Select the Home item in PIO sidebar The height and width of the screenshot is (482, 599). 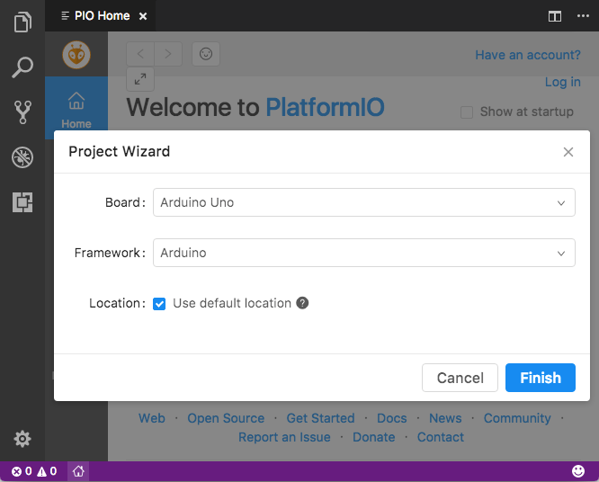(76, 109)
